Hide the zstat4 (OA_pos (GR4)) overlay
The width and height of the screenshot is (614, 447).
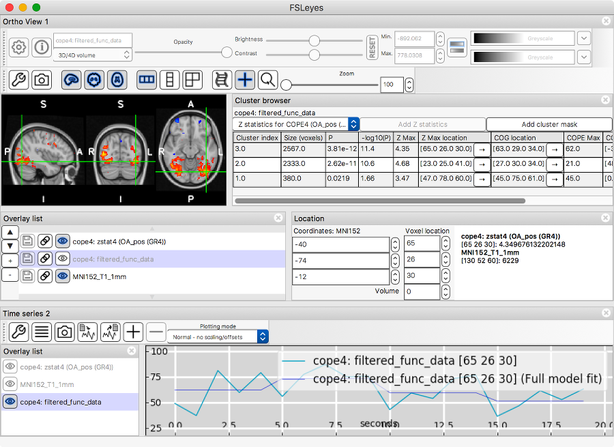(63, 241)
